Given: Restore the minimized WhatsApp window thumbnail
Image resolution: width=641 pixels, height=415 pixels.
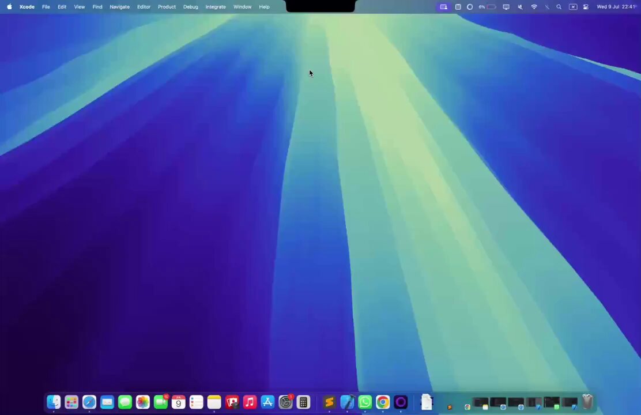Looking at the screenshot, I should (552, 403).
